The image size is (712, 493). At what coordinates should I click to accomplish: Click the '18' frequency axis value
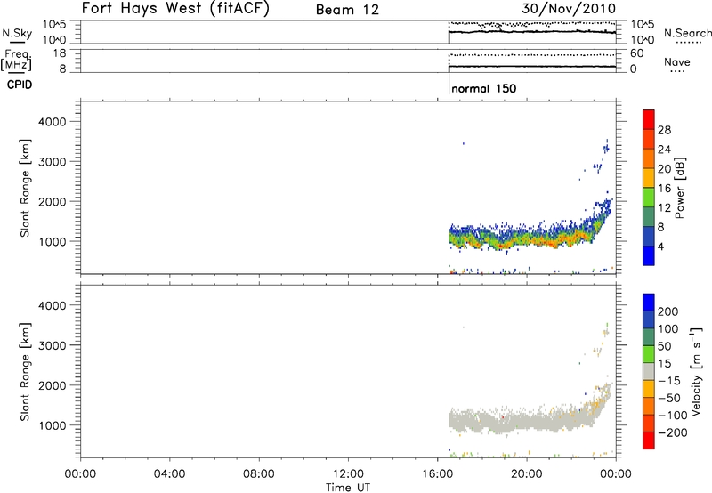(x=60, y=53)
